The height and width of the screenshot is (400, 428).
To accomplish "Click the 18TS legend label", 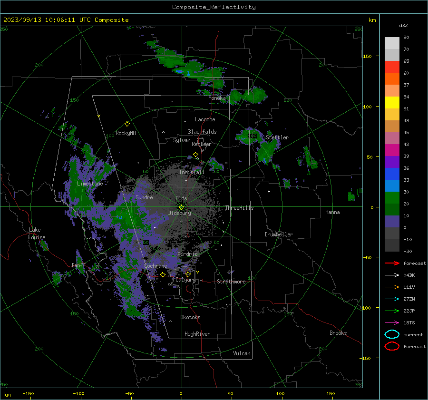I will point(409,323).
